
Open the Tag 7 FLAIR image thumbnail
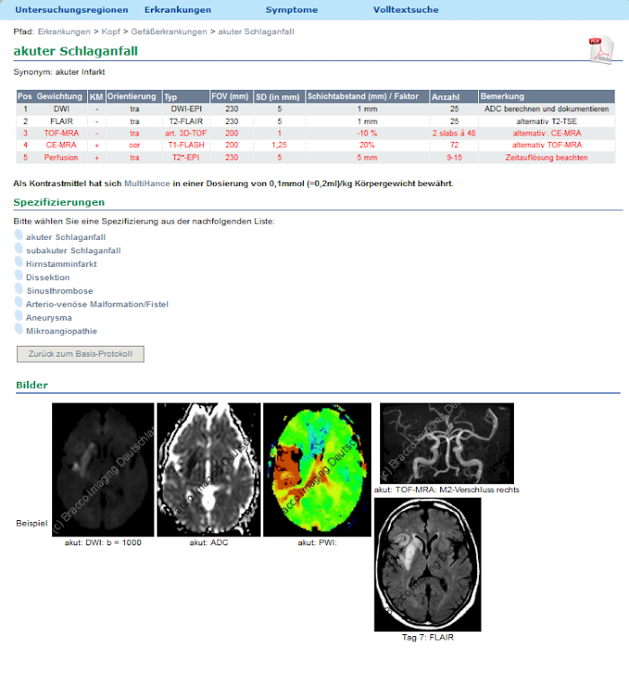coord(428,564)
